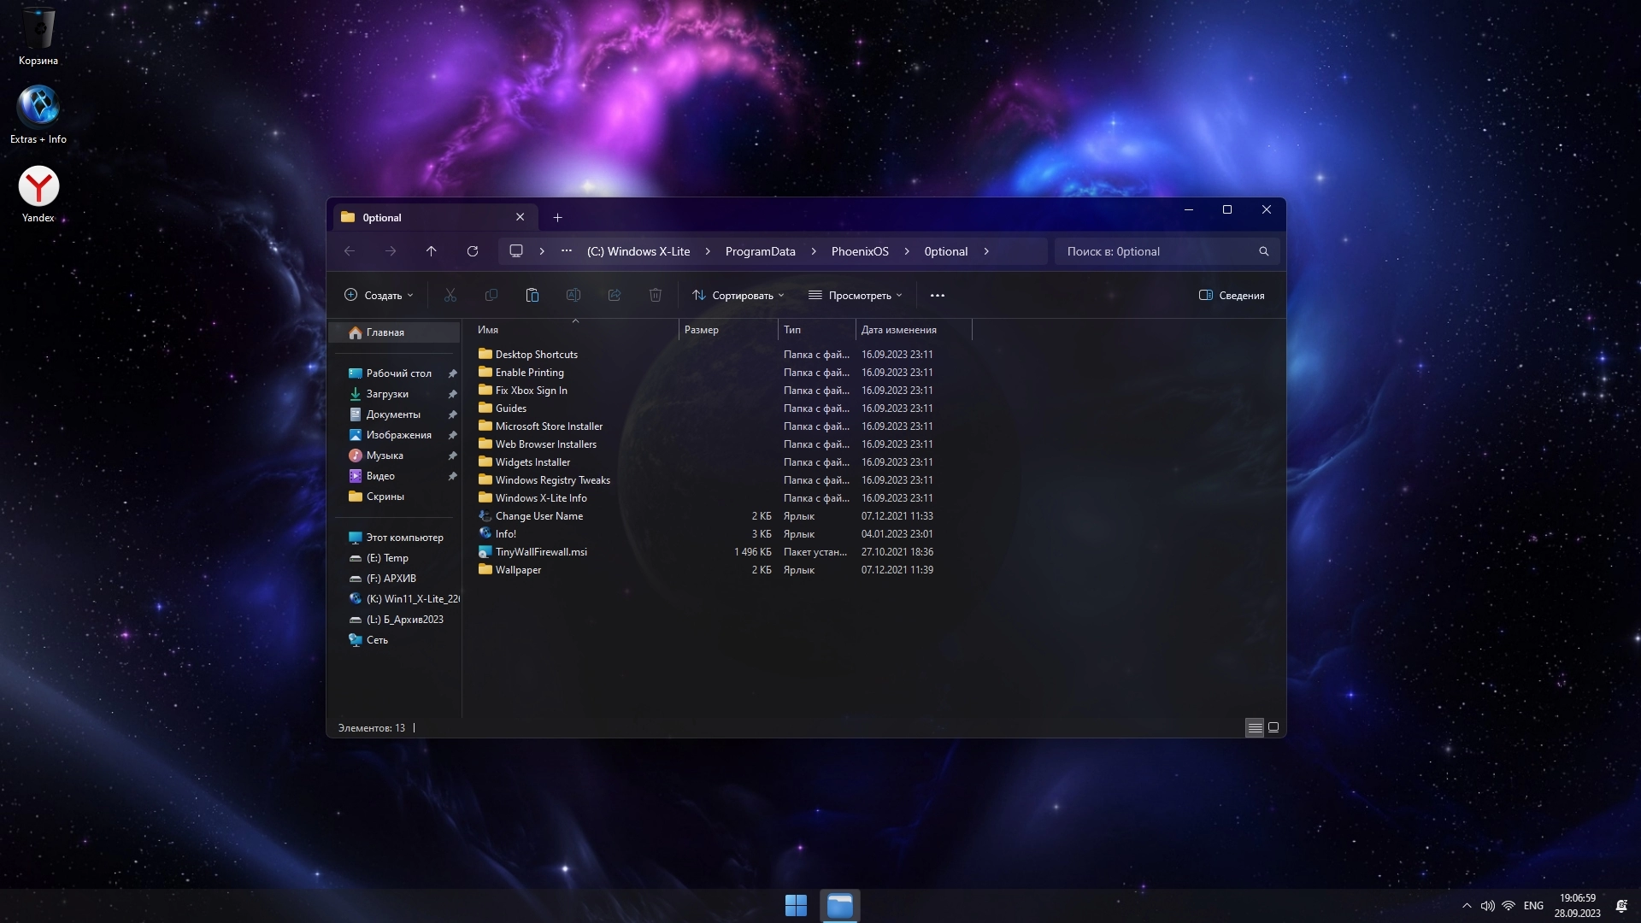Click the Paste clipboard toolbar icon
The width and height of the screenshot is (1641, 923).
coord(532,295)
